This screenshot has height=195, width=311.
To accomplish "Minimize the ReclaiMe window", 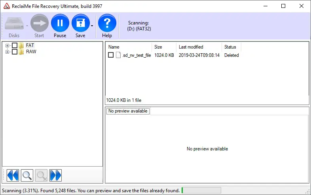I will click(x=265, y=6).
